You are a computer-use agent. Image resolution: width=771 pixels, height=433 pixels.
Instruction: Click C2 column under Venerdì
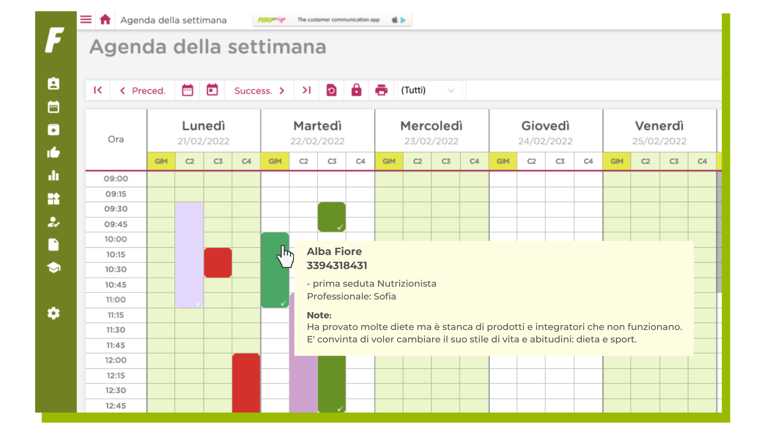coord(645,161)
